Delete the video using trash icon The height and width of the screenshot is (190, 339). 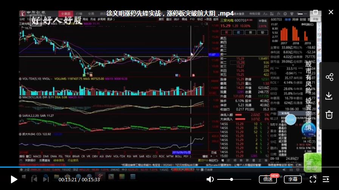pos(329,115)
